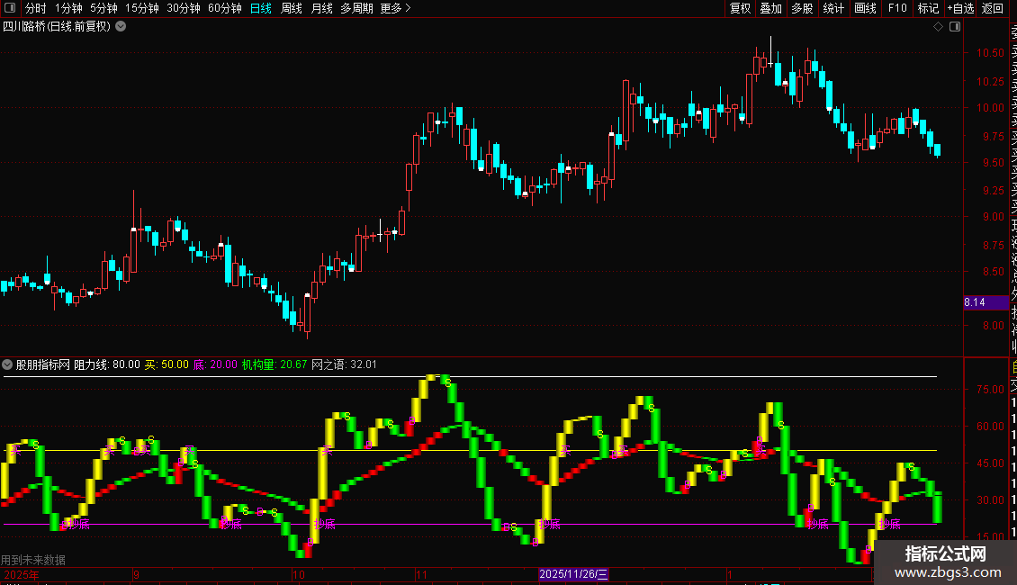Select the 30分钟 period tab
This screenshot has width=1017, height=585.
[x=184, y=8]
